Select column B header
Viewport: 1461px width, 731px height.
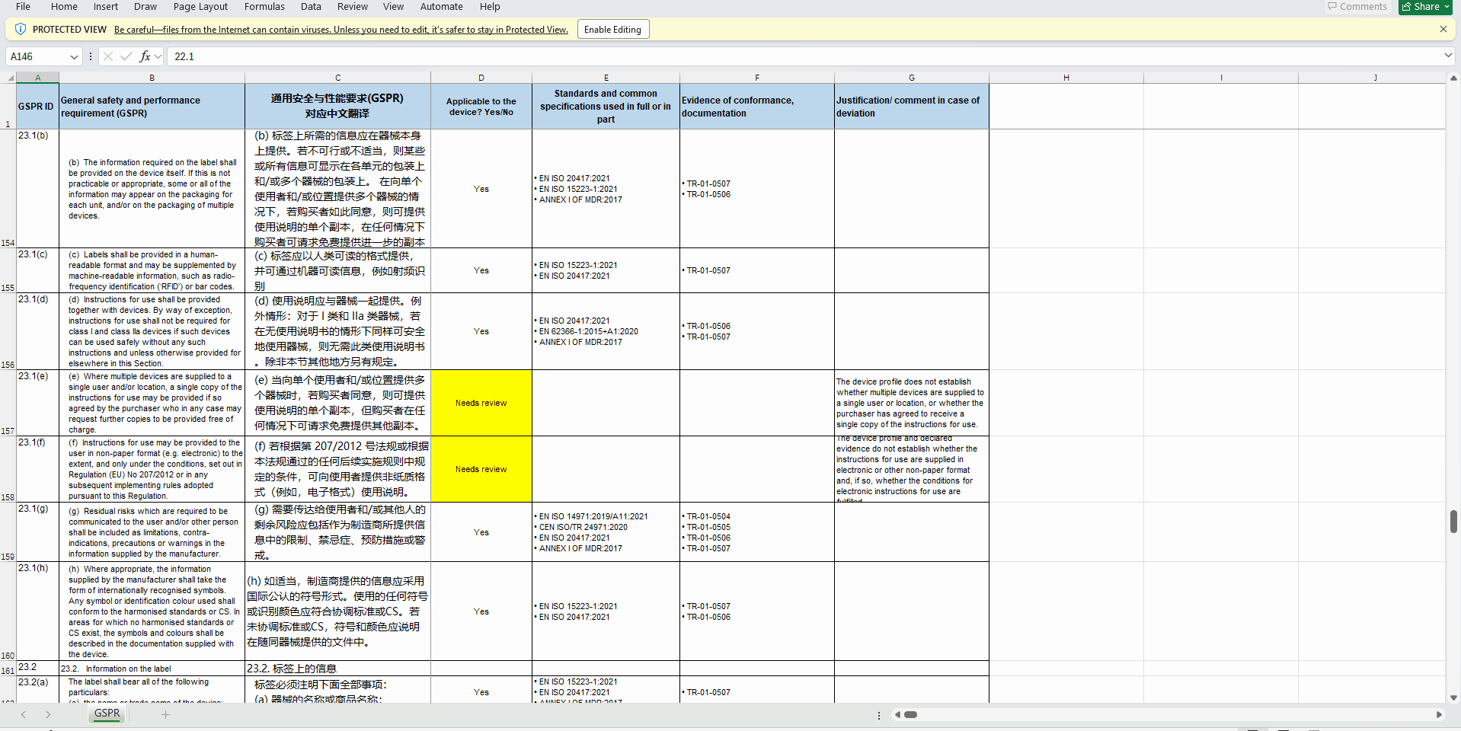152,78
